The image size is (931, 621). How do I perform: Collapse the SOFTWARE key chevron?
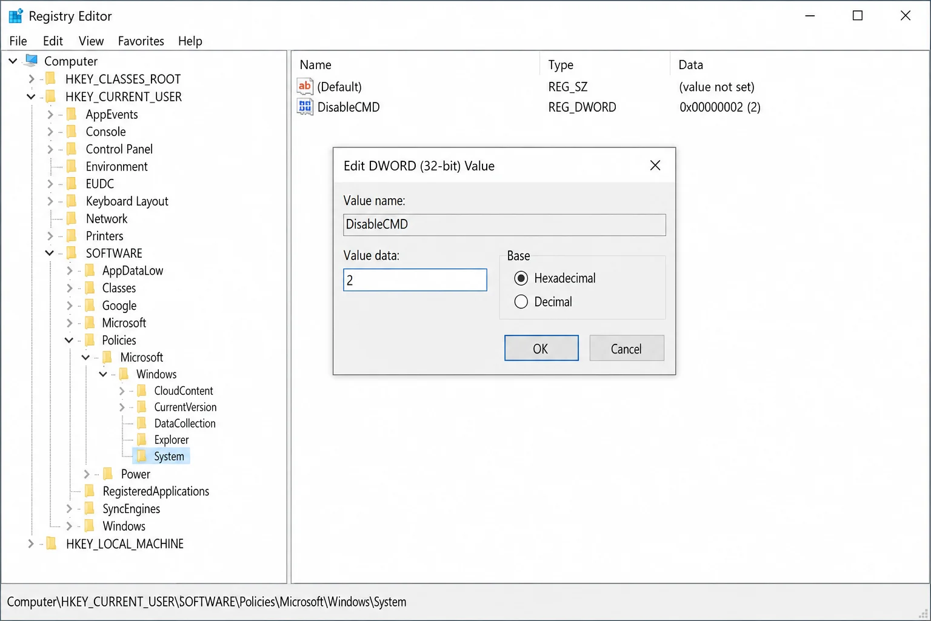coord(50,253)
